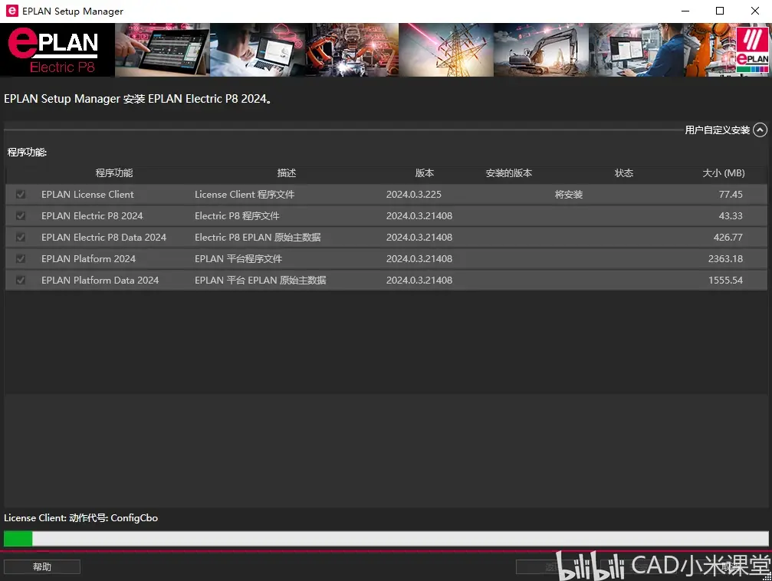Click the EPLAN striped logo at banner right
This screenshot has height=581, width=772.
click(752, 50)
